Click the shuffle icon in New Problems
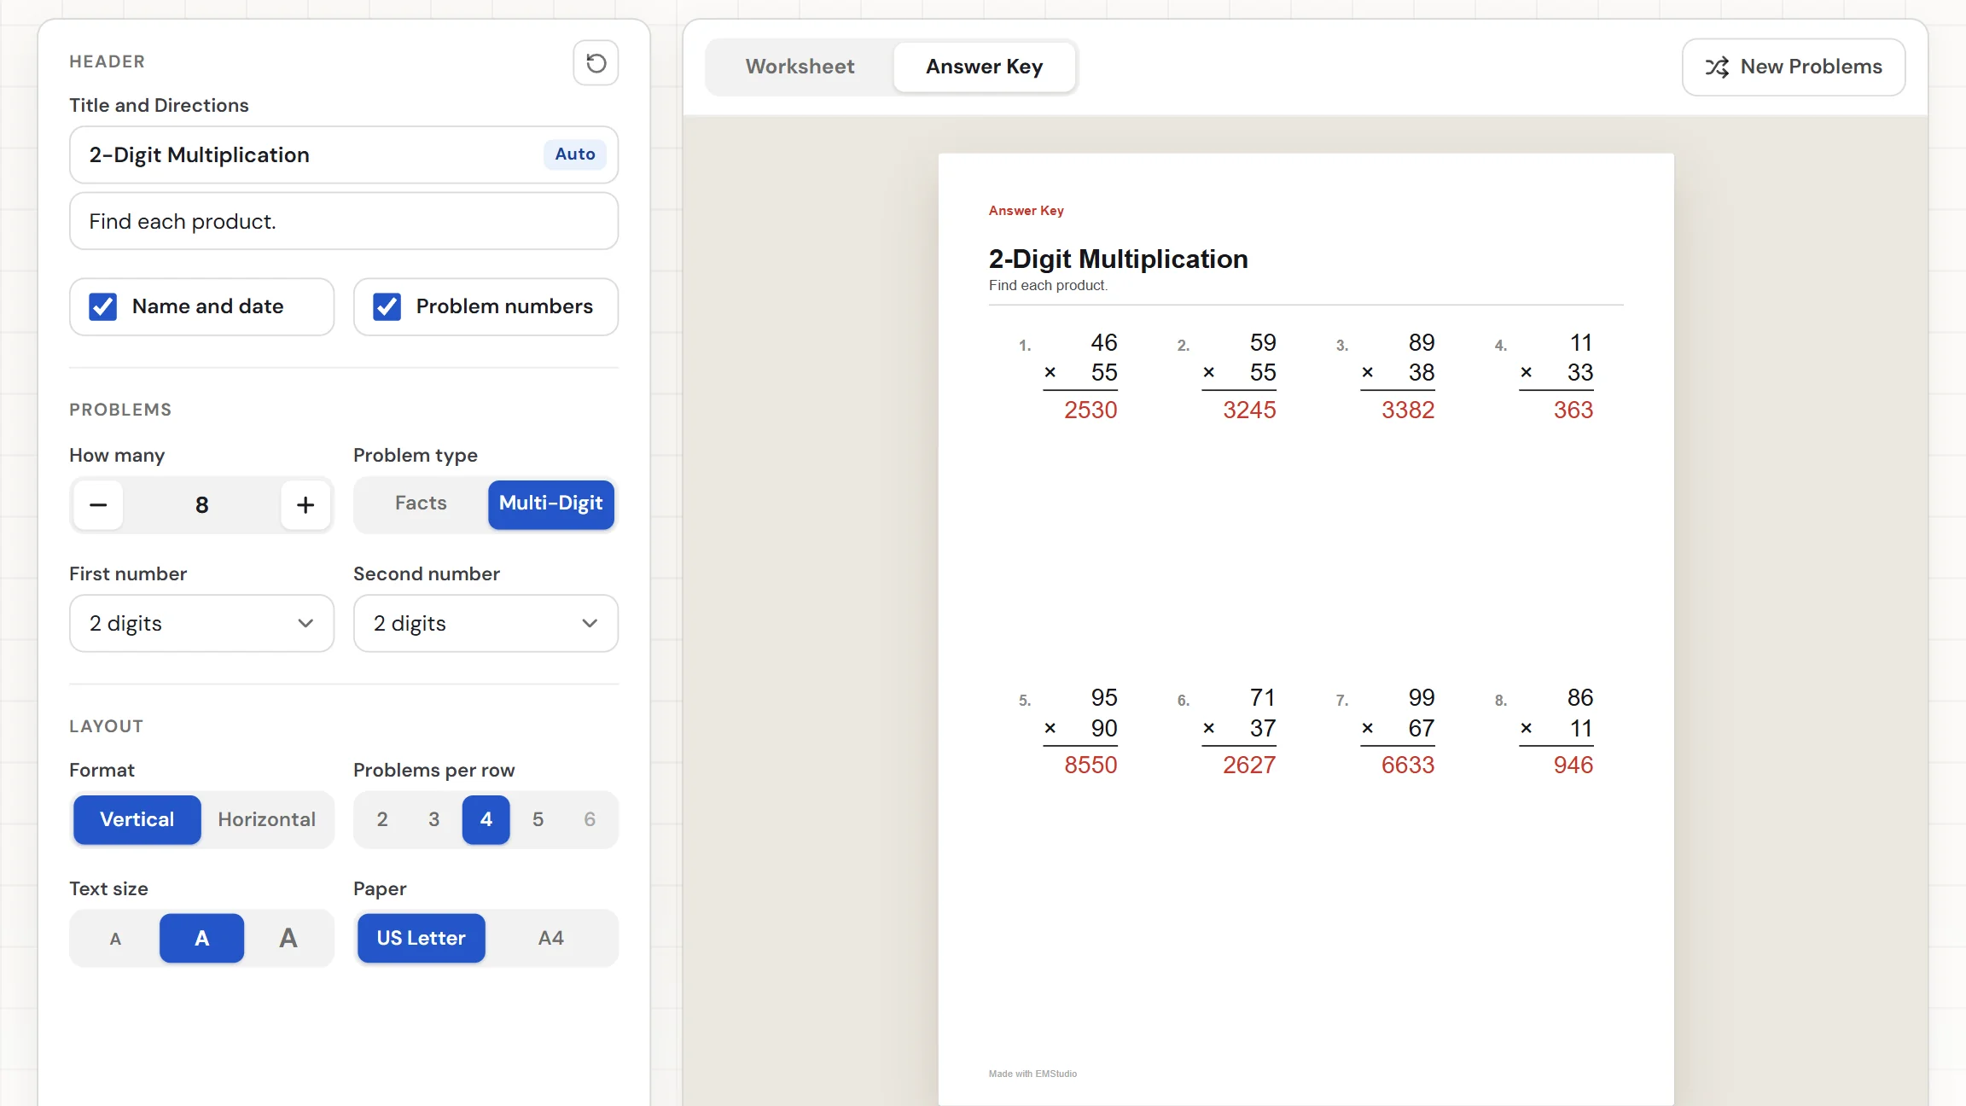This screenshot has height=1106, width=1966. (x=1717, y=67)
